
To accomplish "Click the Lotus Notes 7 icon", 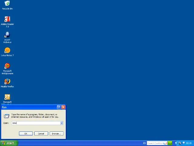I will 7,50.
